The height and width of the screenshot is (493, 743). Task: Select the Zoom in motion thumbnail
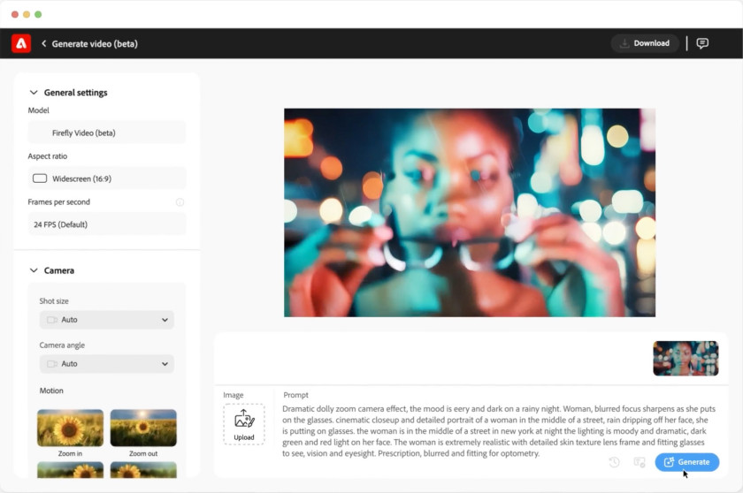[70, 428]
